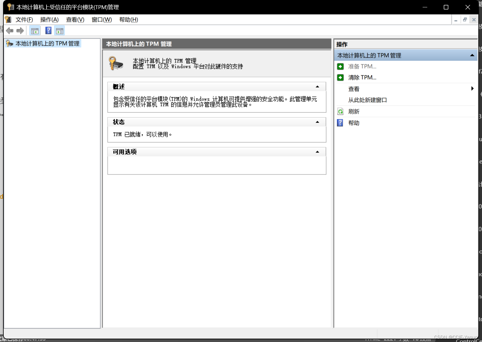
Task: Click the TPM key icon in title bar
Action: coord(11,7)
